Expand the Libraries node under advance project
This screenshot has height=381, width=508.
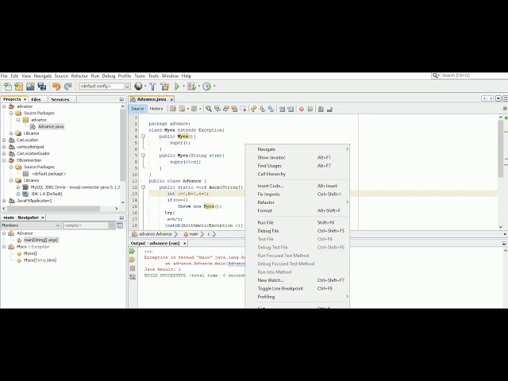click(11, 133)
